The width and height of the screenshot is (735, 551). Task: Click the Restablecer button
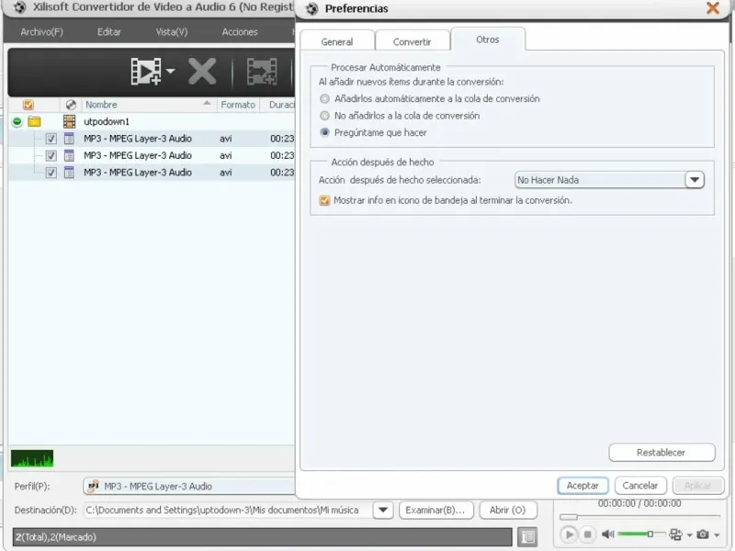pos(661,453)
